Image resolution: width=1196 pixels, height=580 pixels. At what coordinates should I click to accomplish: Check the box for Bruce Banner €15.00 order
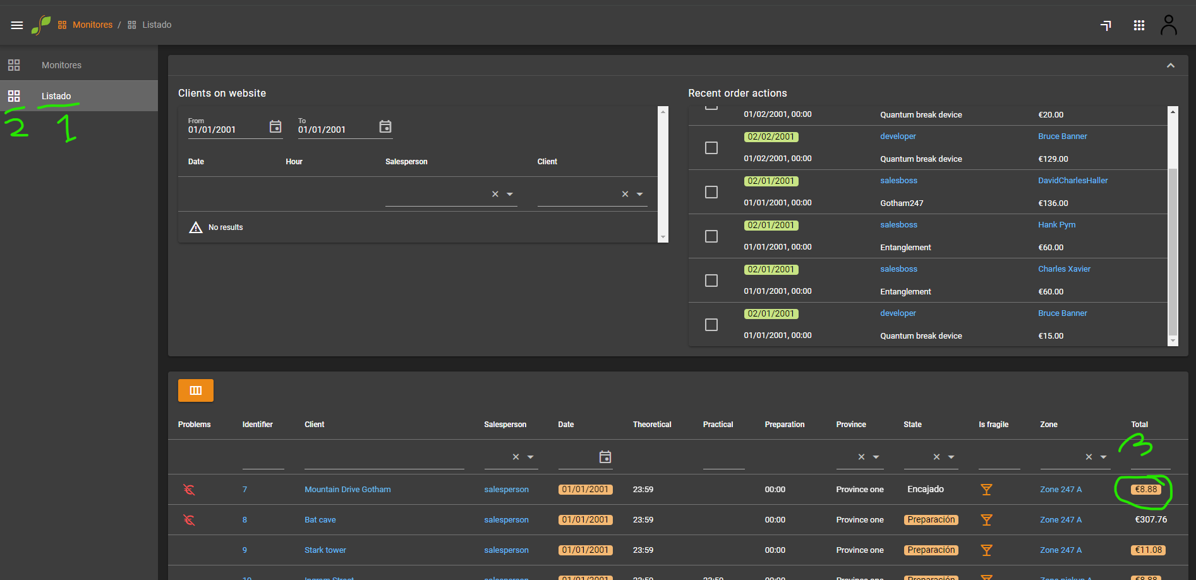coord(711,325)
